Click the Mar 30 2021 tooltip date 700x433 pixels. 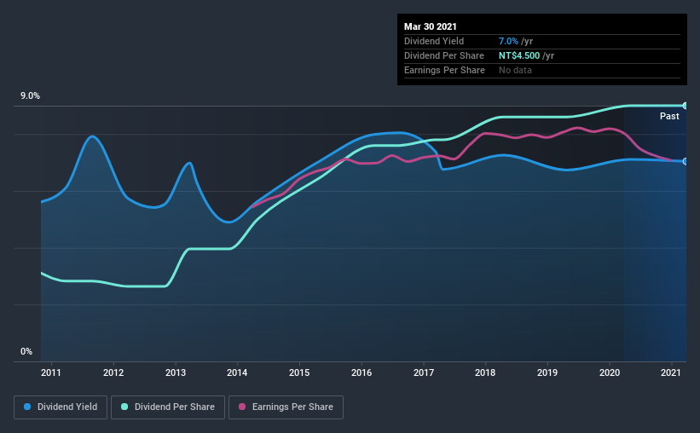(431, 26)
